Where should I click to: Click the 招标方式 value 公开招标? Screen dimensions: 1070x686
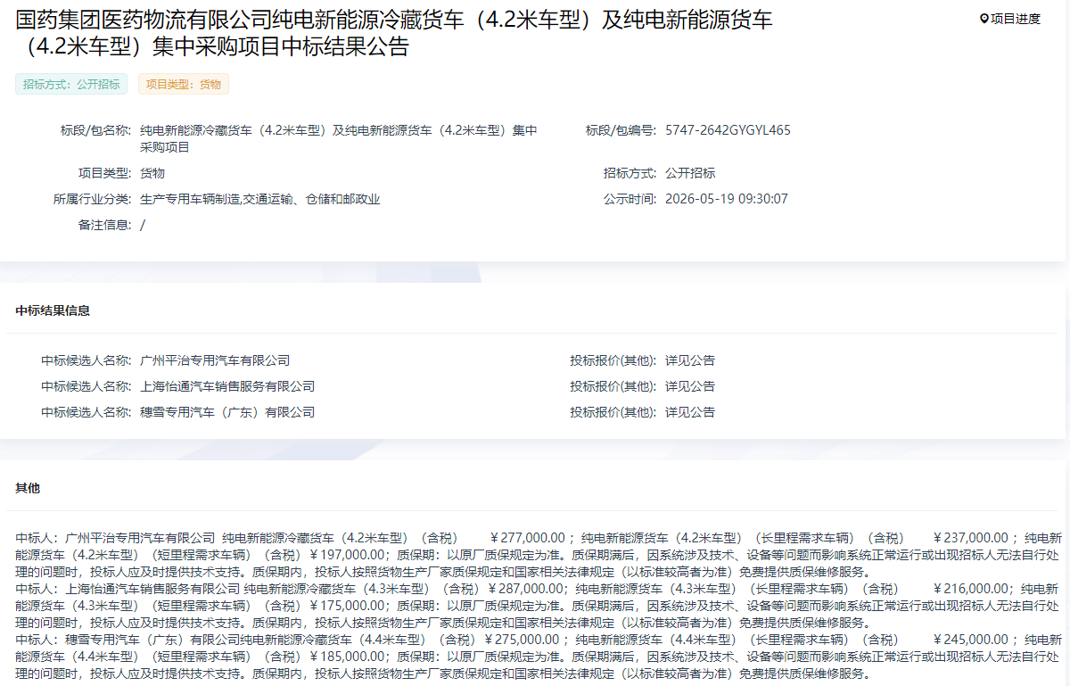pyautogui.click(x=690, y=173)
